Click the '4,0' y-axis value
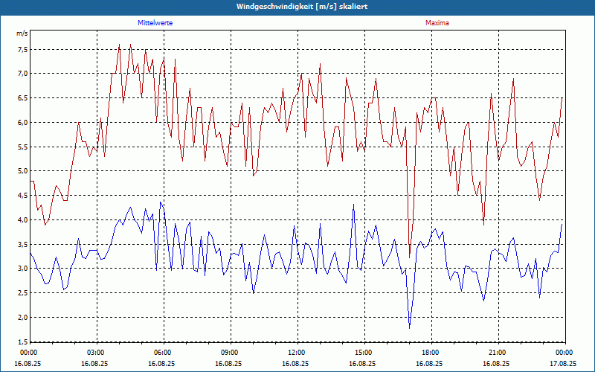 click(23, 219)
